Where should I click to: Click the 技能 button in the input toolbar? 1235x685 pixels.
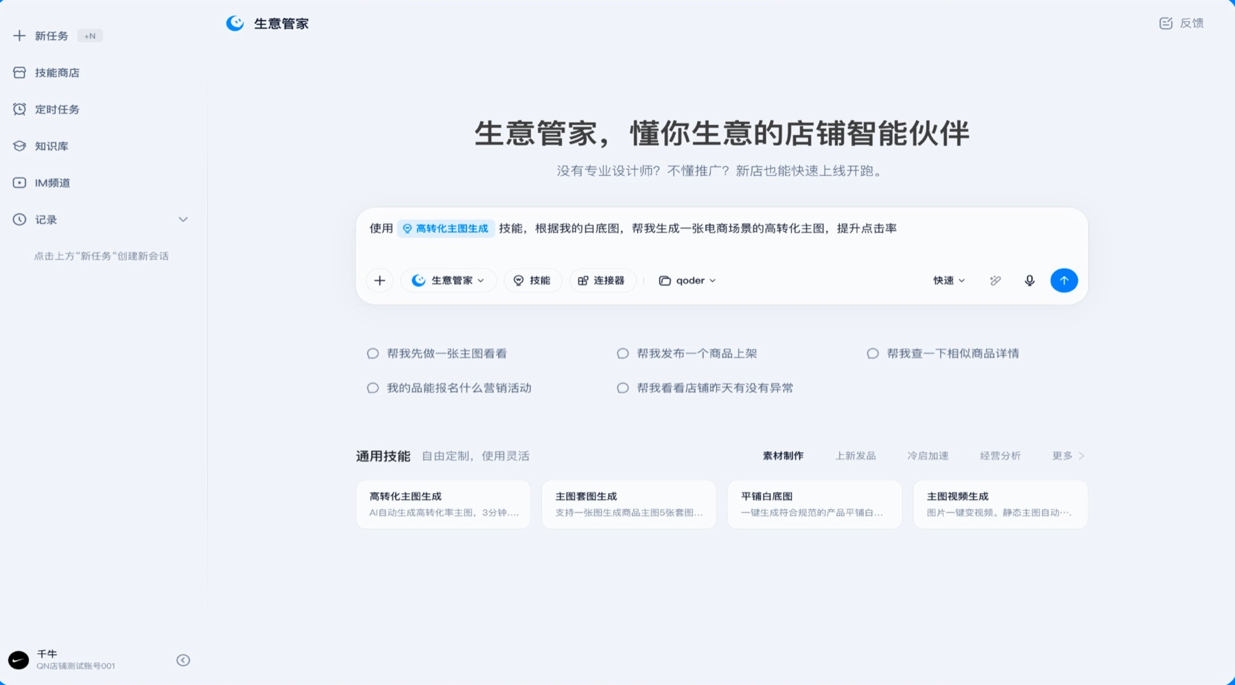point(532,280)
